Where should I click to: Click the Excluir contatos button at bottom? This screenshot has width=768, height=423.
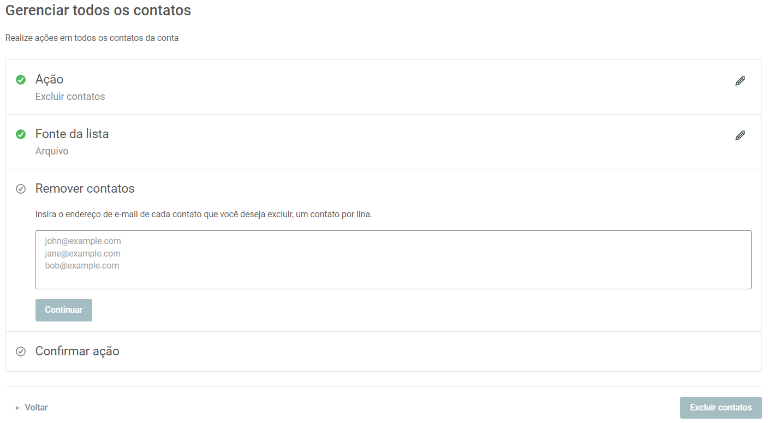coord(721,408)
